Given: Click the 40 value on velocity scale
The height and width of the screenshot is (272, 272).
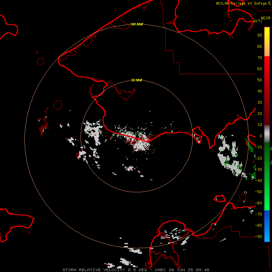Looking at the screenshot, I should (x=260, y=91).
